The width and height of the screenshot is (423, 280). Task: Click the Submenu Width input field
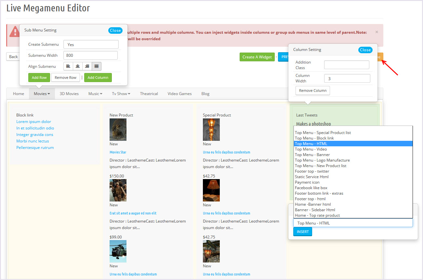[x=90, y=55]
